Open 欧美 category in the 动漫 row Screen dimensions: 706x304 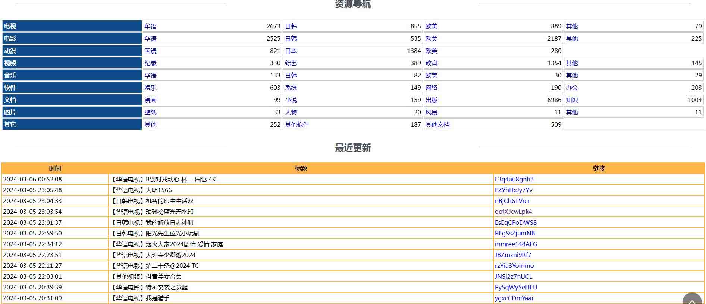click(x=432, y=51)
